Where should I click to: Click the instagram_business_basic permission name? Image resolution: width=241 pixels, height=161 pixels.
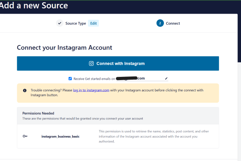click(60, 136)
